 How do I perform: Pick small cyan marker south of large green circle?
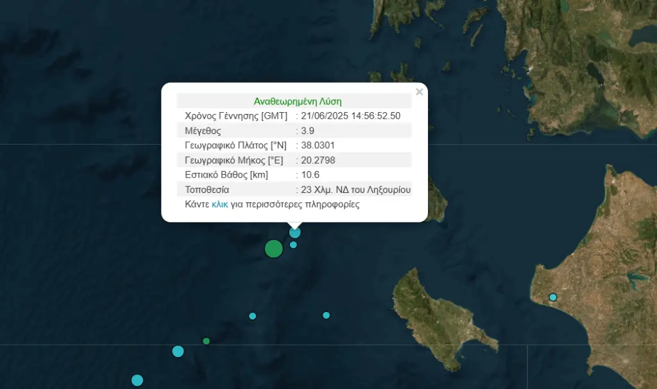point(253,316)
